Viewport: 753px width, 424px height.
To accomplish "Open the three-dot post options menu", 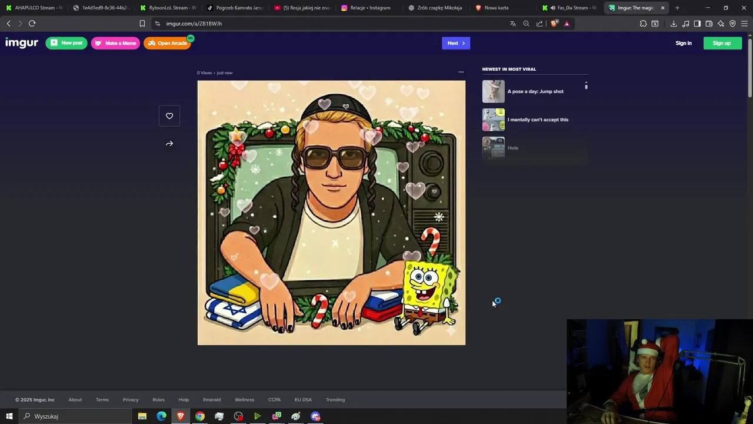I will 461,72.
